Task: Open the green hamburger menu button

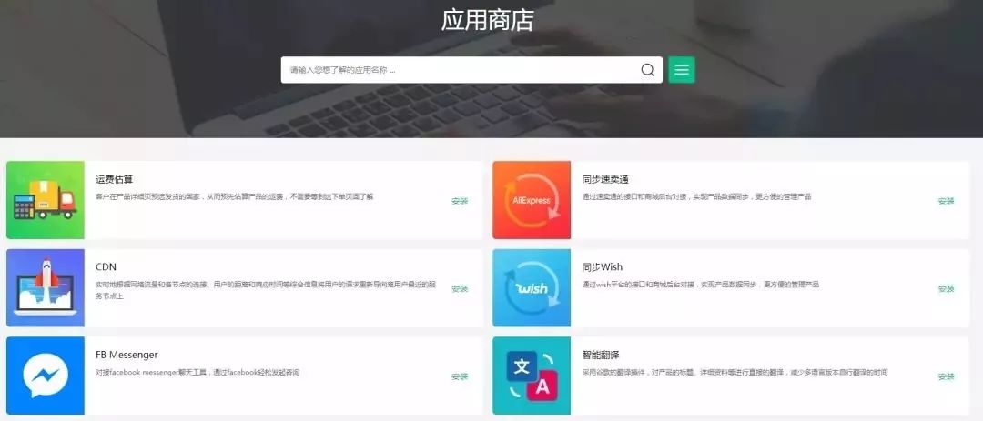Action: pyautogui.click(x=682, y=69)
